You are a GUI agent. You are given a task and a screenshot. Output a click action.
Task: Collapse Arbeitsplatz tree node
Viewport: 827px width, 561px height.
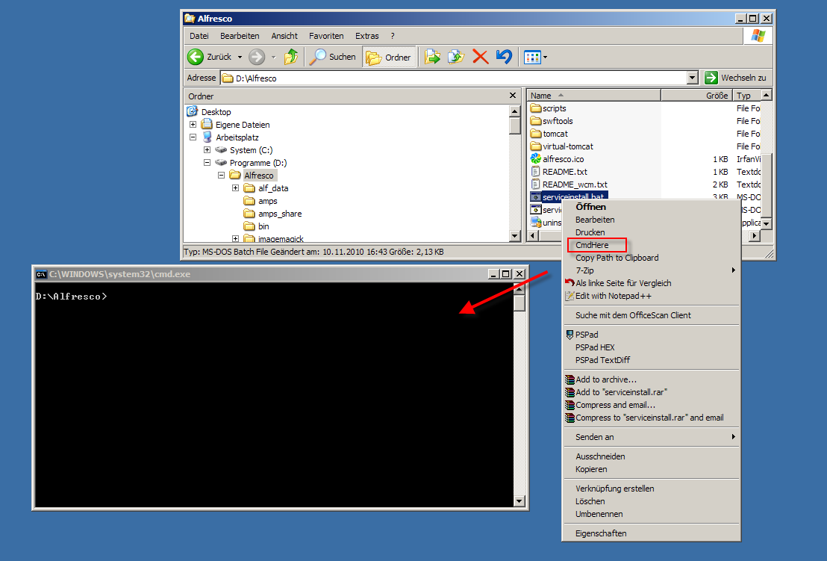click(x=193, y=137)
